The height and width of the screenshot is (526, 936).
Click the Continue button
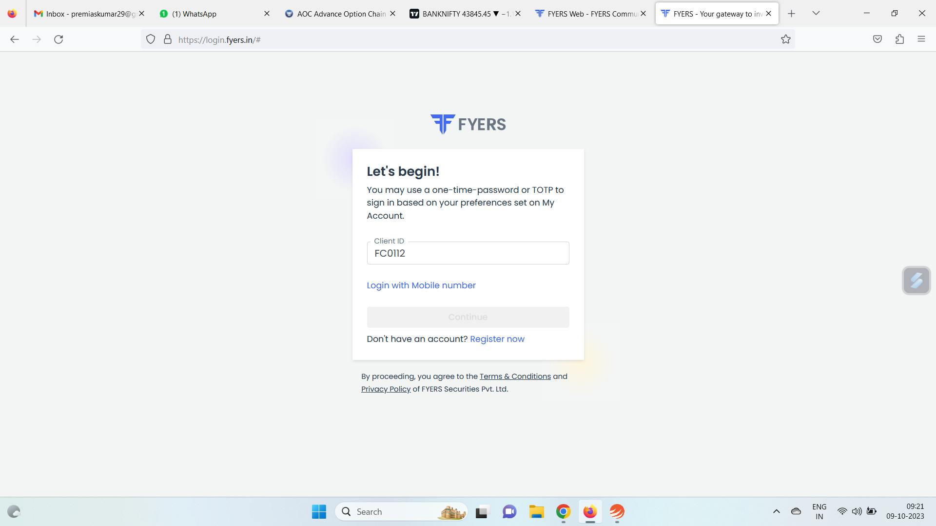[x=468, y=317]
